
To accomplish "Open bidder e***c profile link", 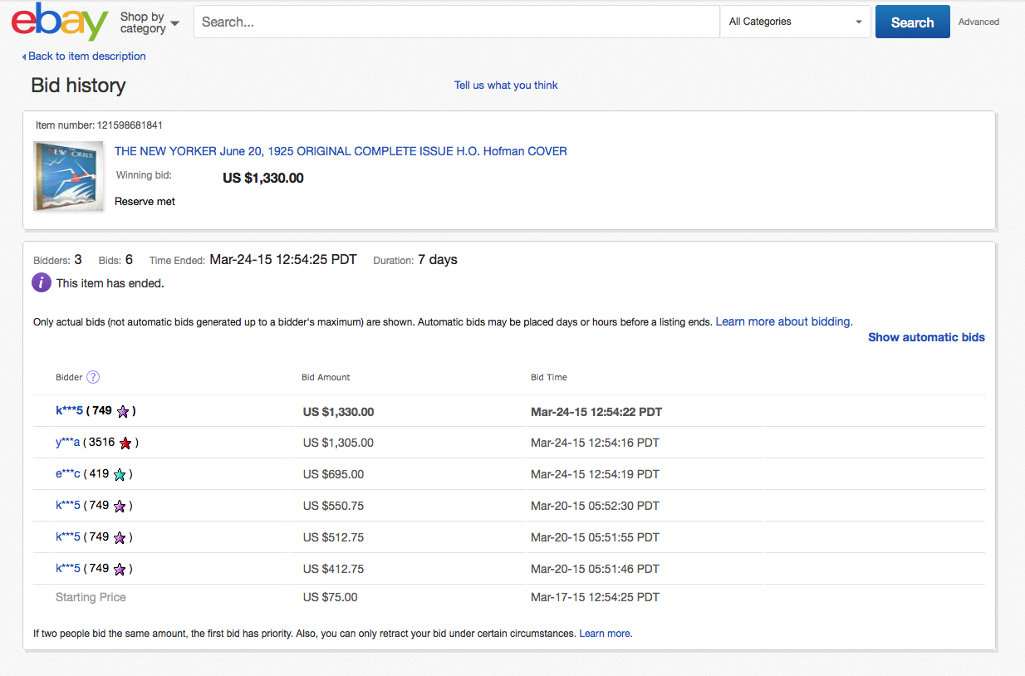I will 68,474.
